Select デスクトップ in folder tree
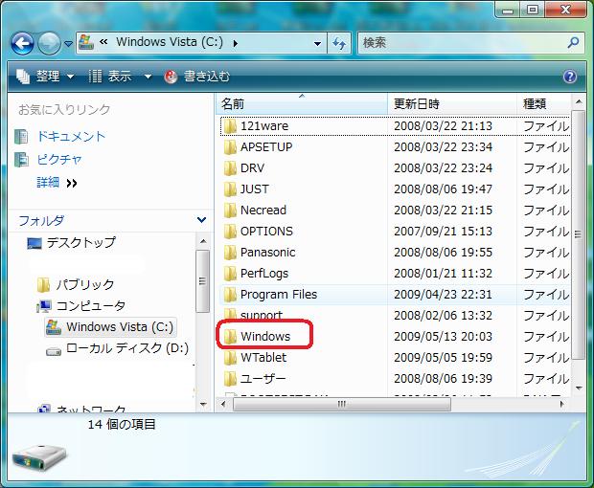Image resolution: width=594 pixels, height=488 pixels. [80, 242]
